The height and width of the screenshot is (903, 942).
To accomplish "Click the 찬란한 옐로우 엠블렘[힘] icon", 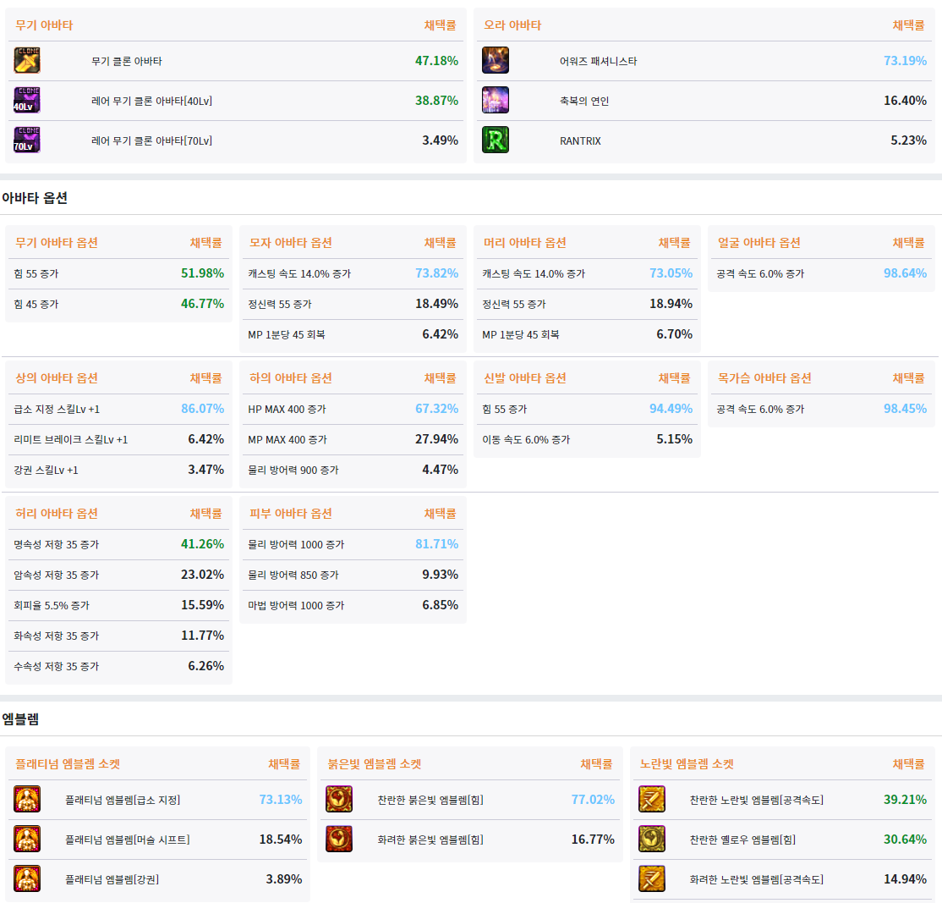I will click(652, 840).
